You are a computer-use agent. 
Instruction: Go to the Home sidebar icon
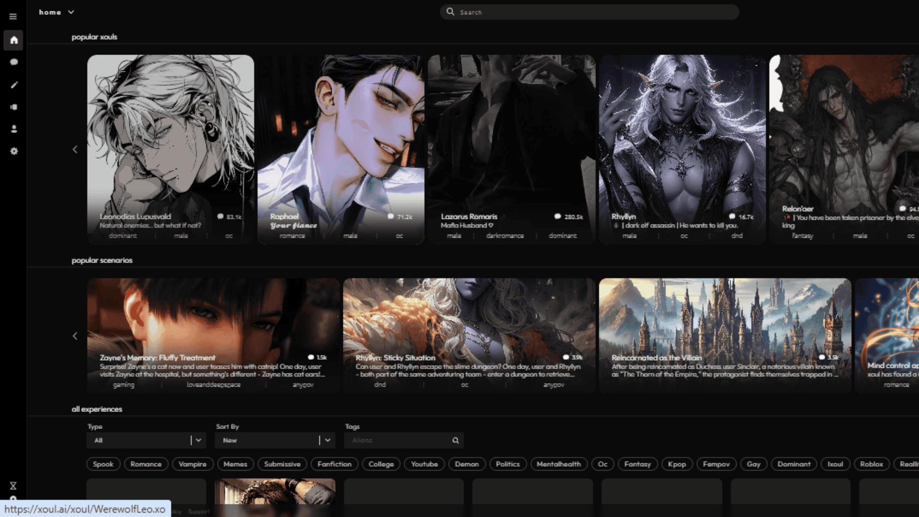pyautogui.click(x=14, y=40)
